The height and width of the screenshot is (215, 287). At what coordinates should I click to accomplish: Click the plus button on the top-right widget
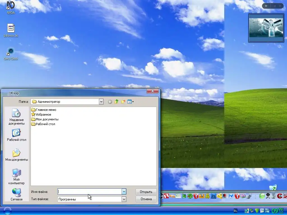266,6
